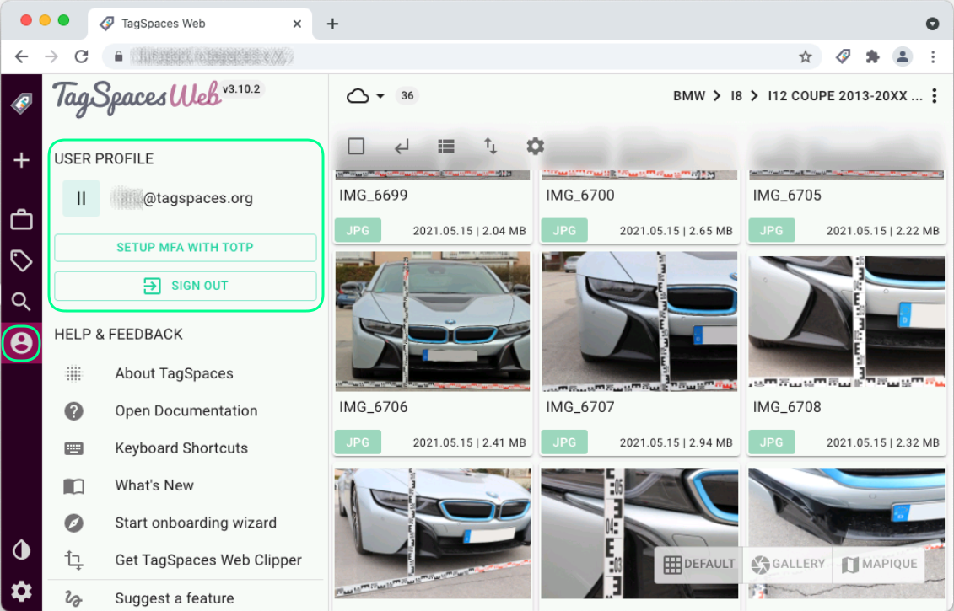Click JPG tag on IMG_6705
954x611 pixels.
point(772,230)
